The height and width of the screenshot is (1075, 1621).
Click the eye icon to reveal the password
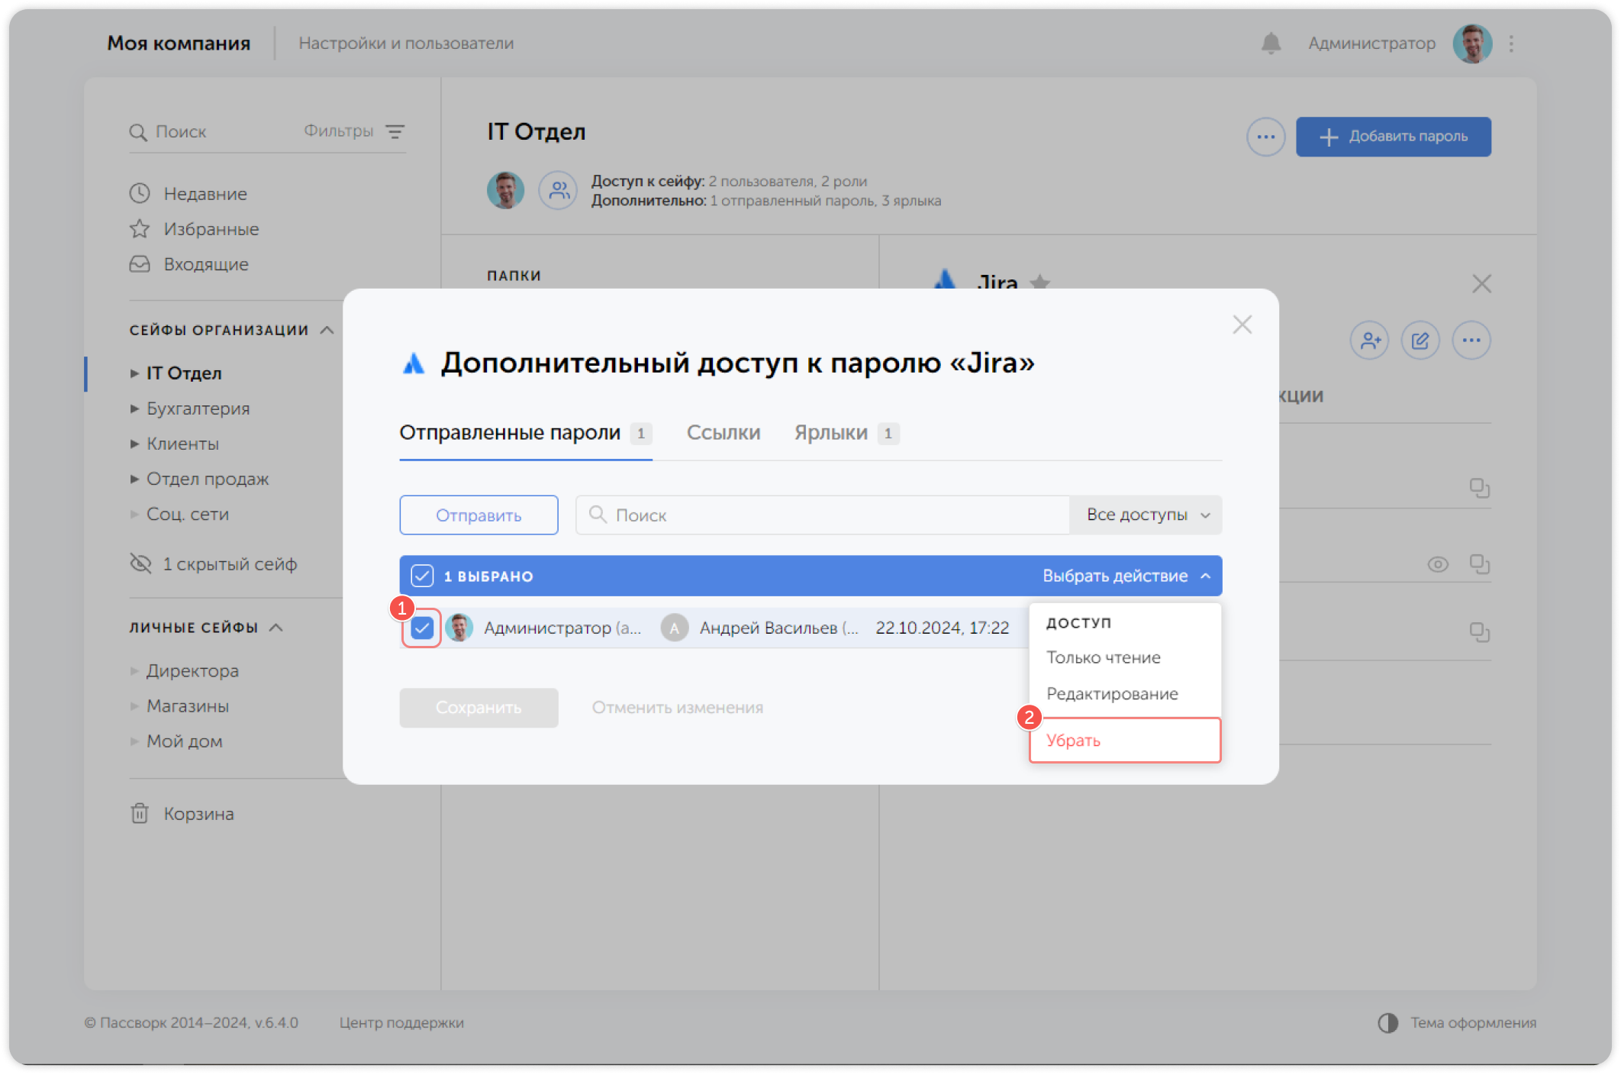[x=1439, y=564]
